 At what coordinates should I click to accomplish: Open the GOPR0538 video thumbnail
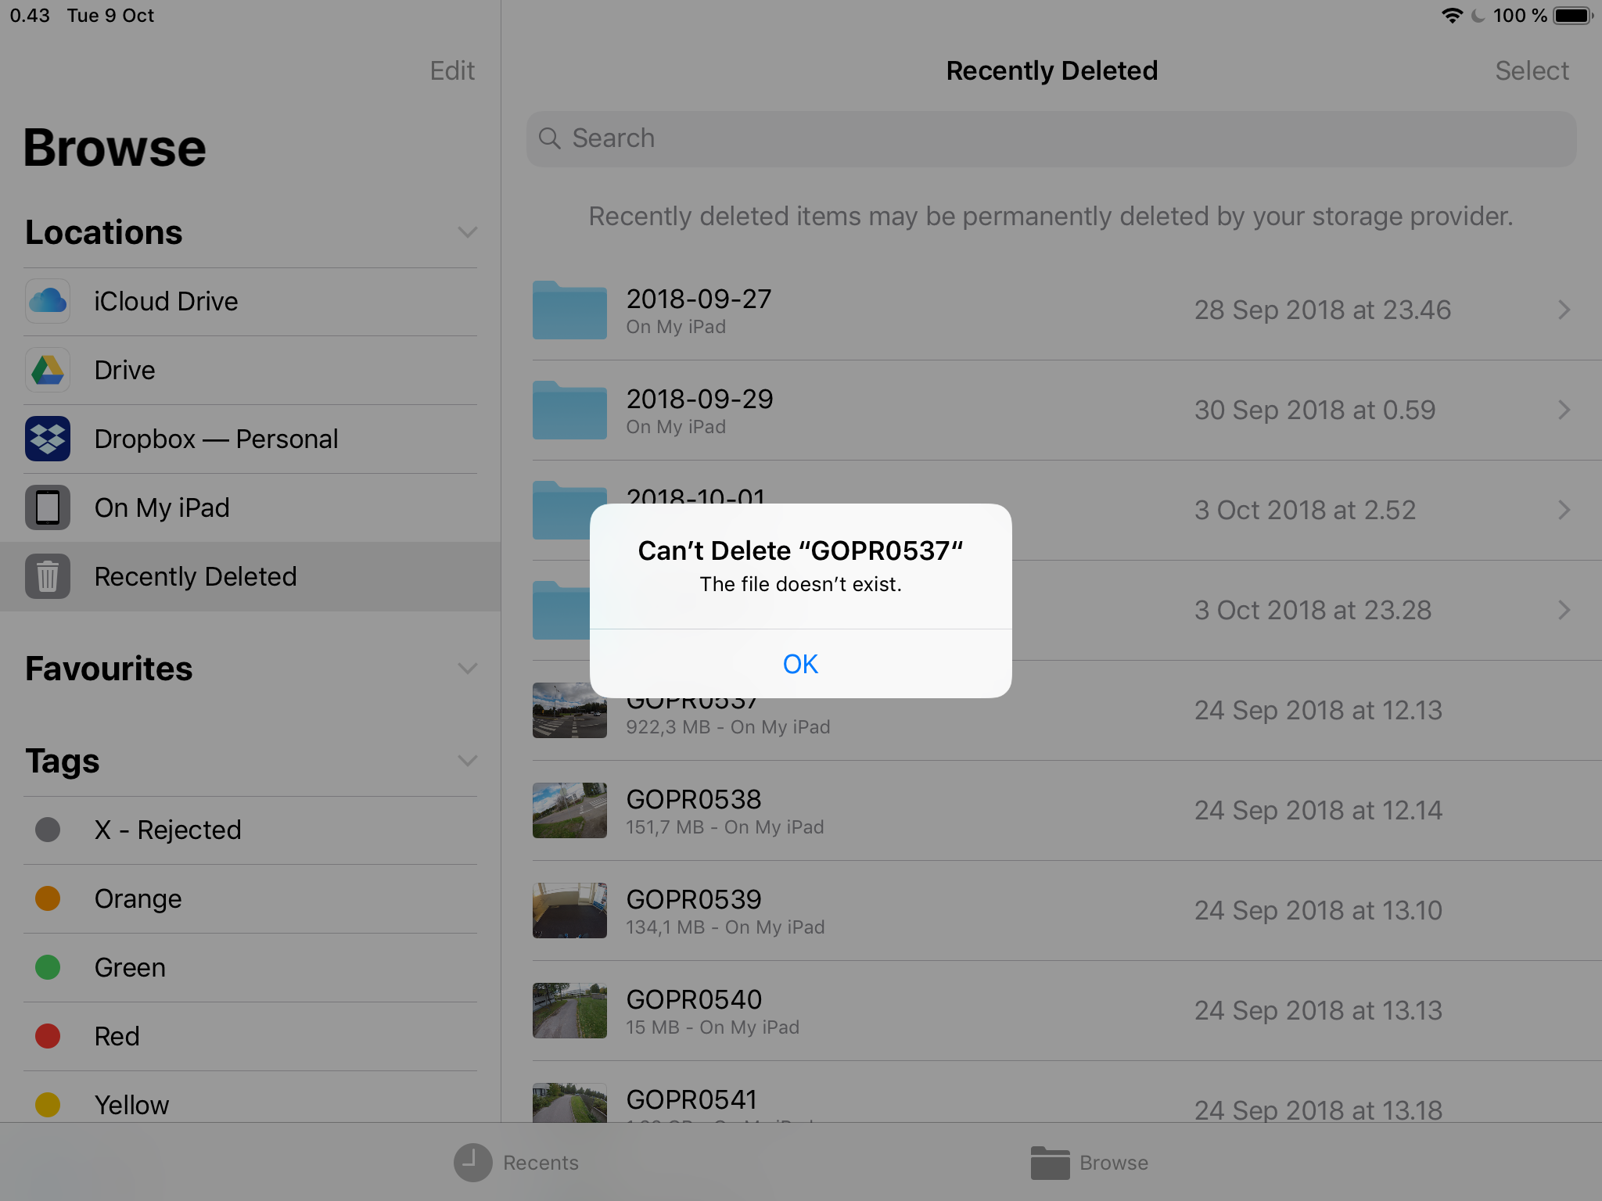[x=569, y=810]
